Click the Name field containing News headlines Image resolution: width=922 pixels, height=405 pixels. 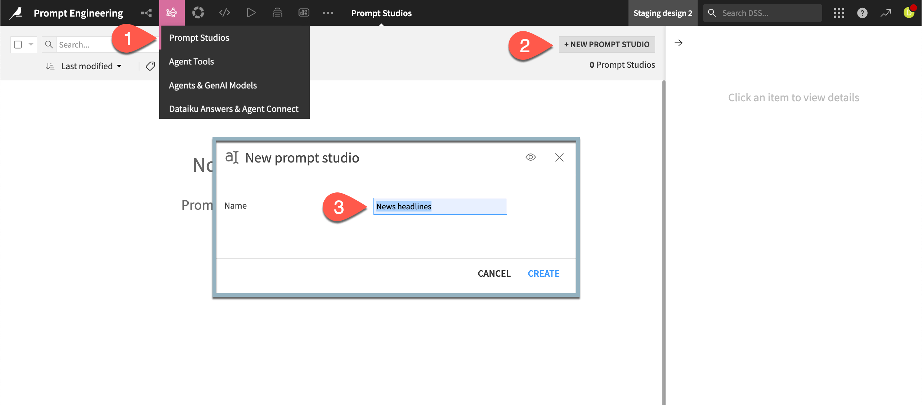pyautogui.click(x=440, y=206)
